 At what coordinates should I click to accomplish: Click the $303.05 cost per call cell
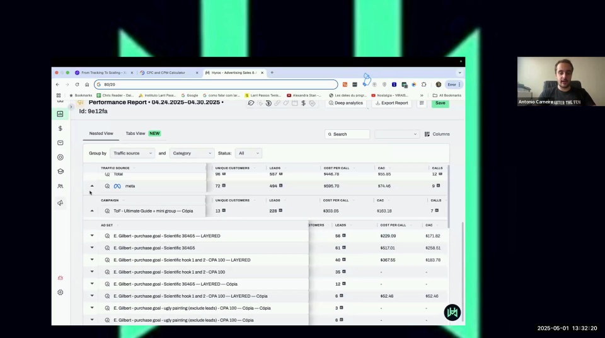pos(331,211)
